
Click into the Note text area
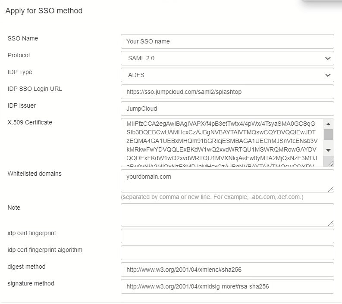click(227, 215)
